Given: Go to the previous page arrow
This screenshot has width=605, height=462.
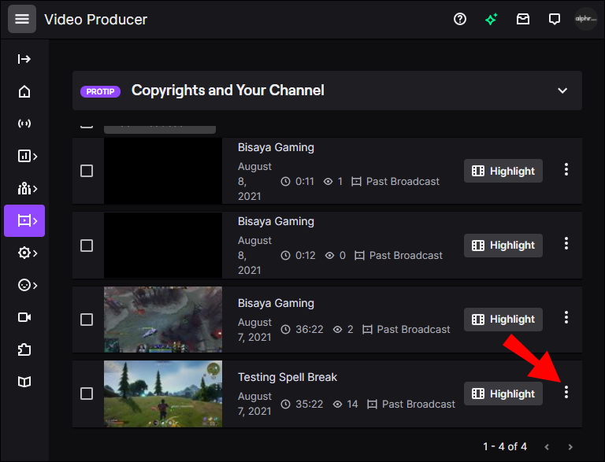Looking at the screenshot, I should pyautogui.click(x=547, y=447).
